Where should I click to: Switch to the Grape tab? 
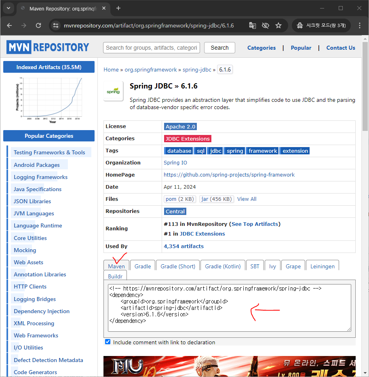293,266
